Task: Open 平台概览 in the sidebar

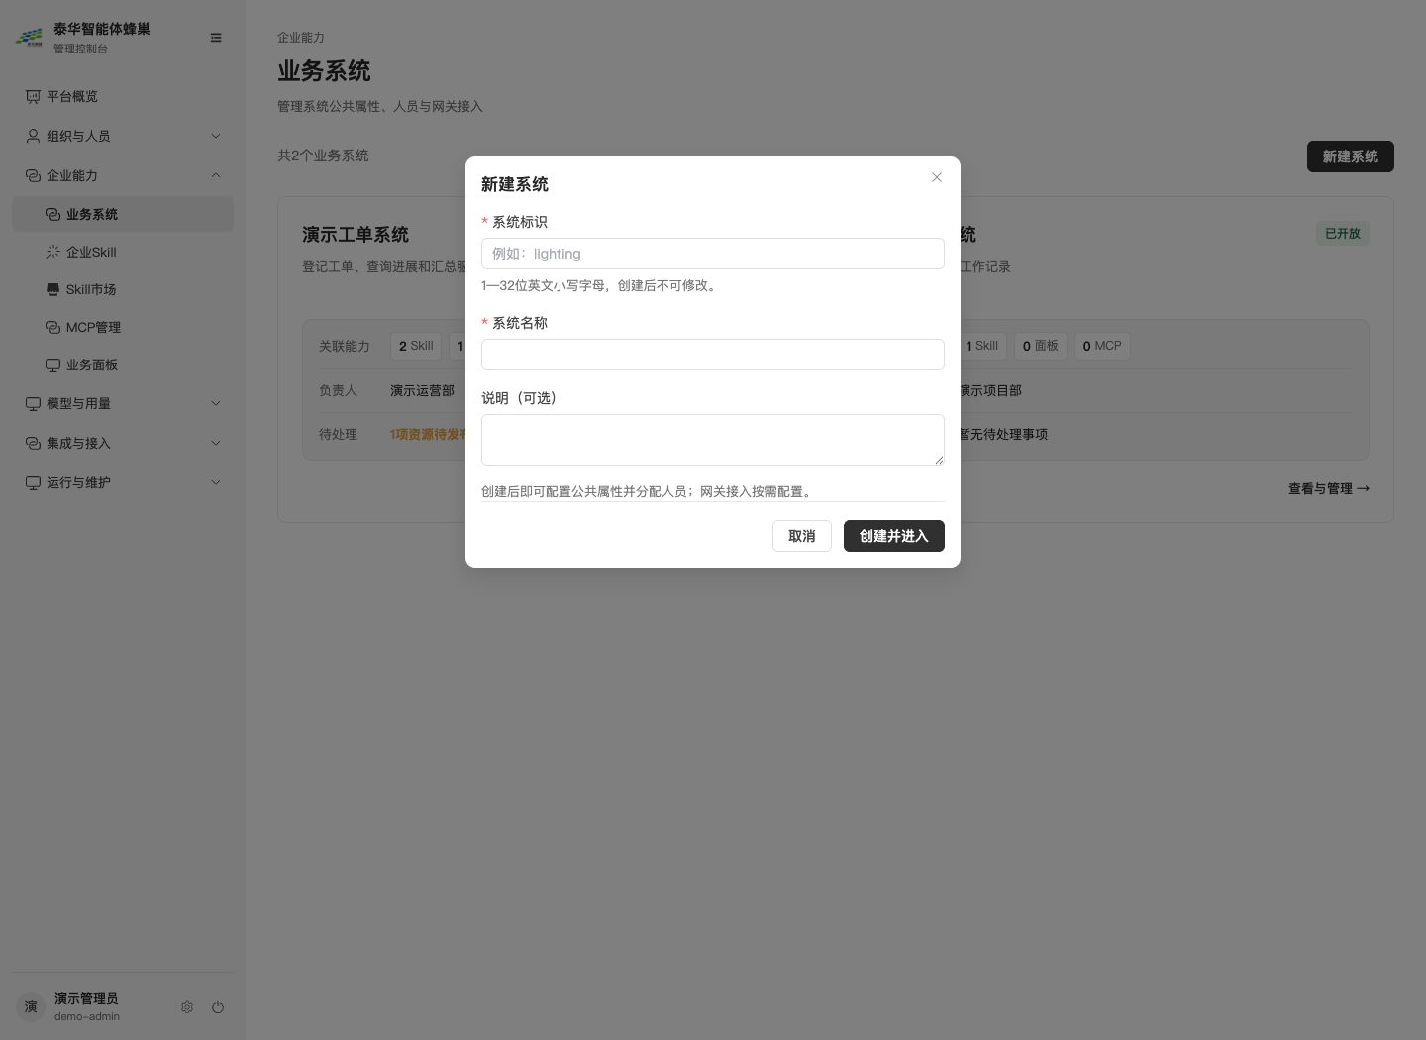Action: 123,96
